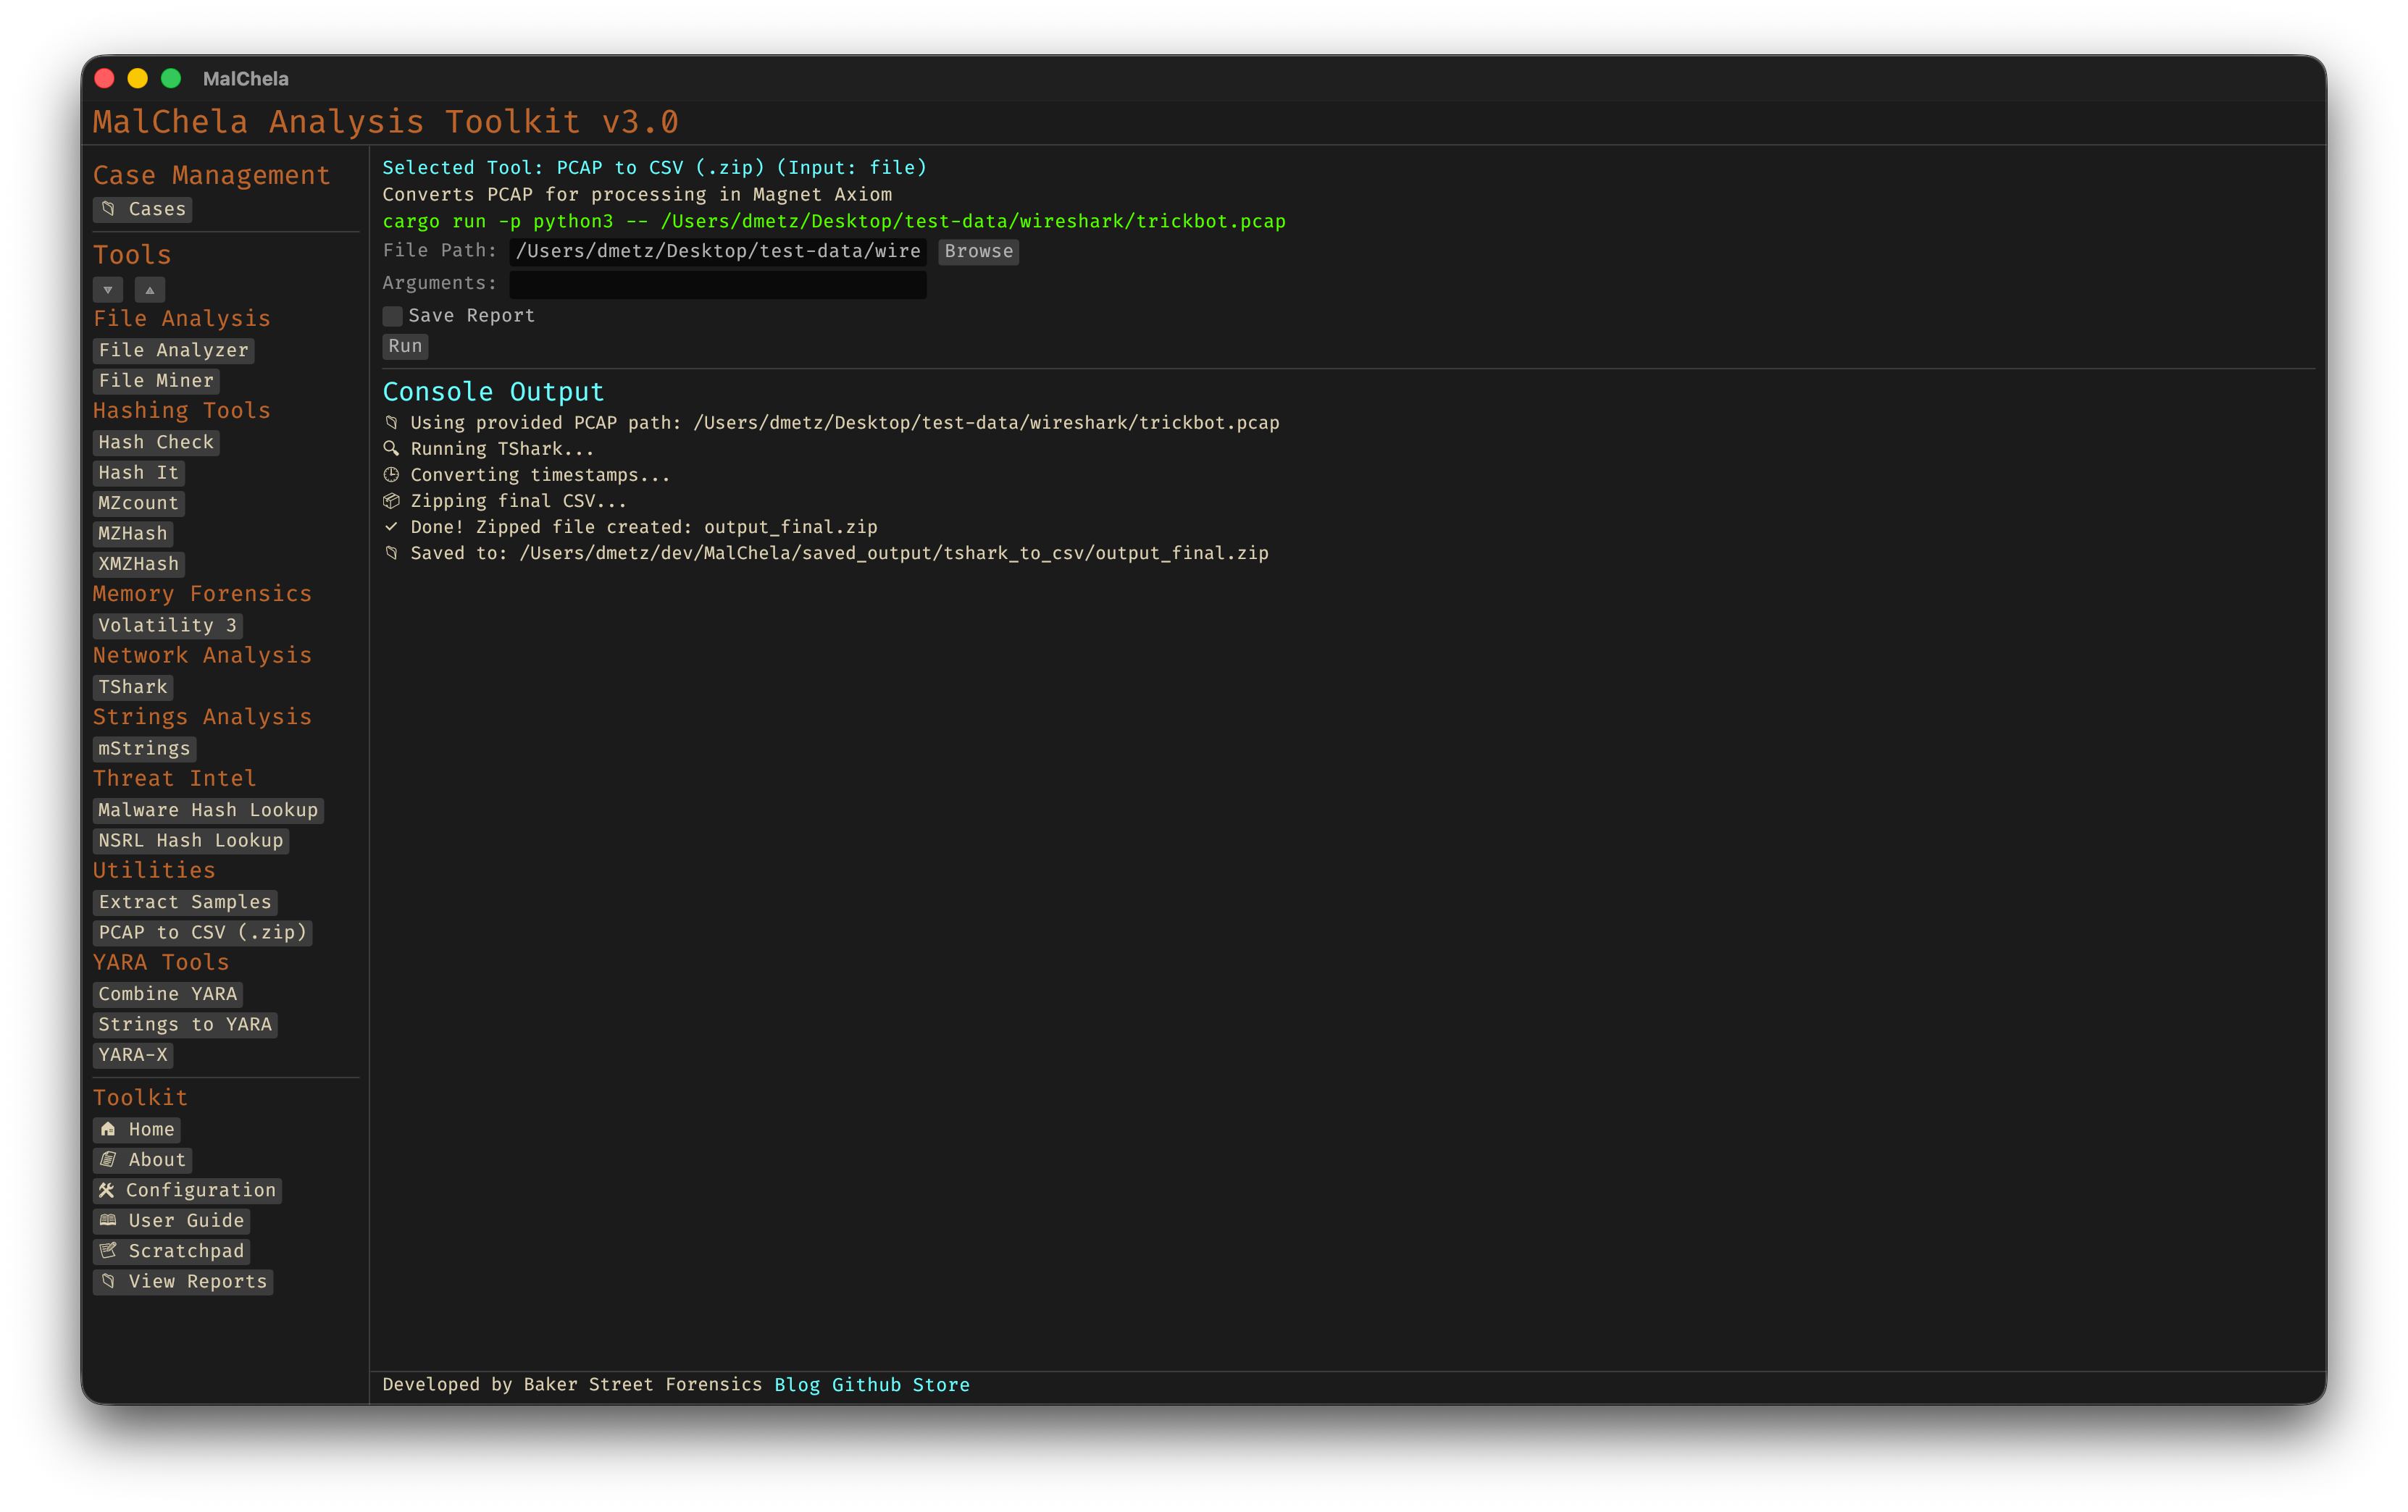Click the Console Output heading
Image resolution: width=2408 pixels, height=1512 pixels.
[x=493, y=392]
